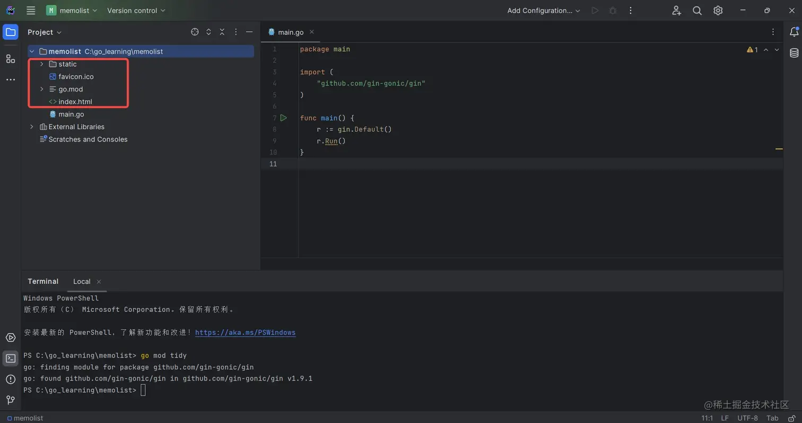Toggle the Terminal tool window button
Image resolution: width=802 pixels, height=423 pixels.
[11, 358]
